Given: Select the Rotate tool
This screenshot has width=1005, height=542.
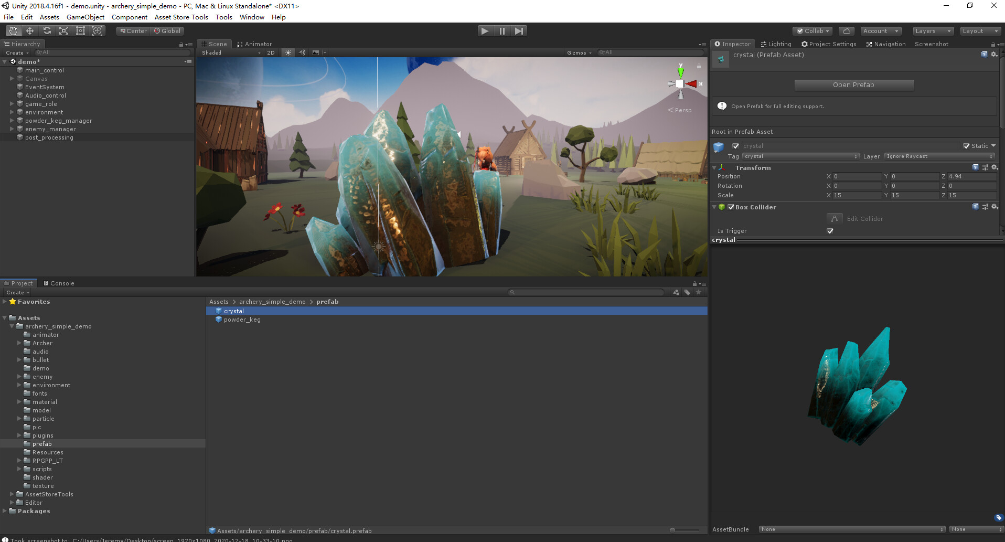Looking at the screenshot, I should coord(47,30).
